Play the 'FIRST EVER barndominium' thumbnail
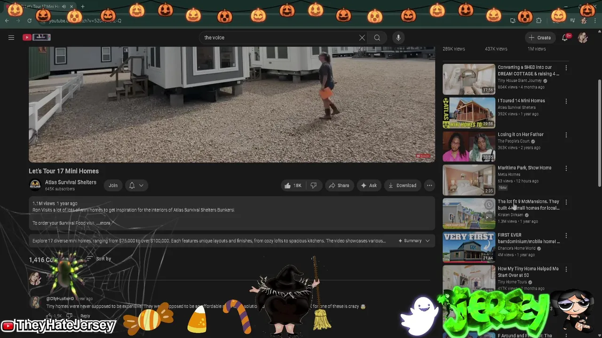The image size is (602, 338). pos(469,247)
